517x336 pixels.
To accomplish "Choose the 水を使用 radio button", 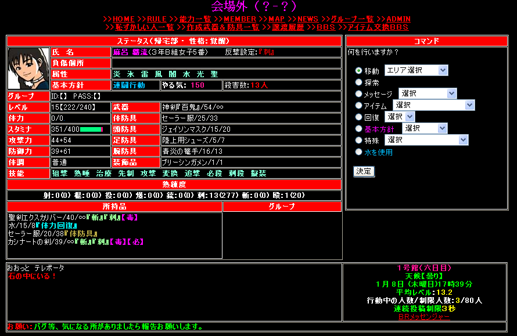I will pyautogui.click(x=358, y=152).
